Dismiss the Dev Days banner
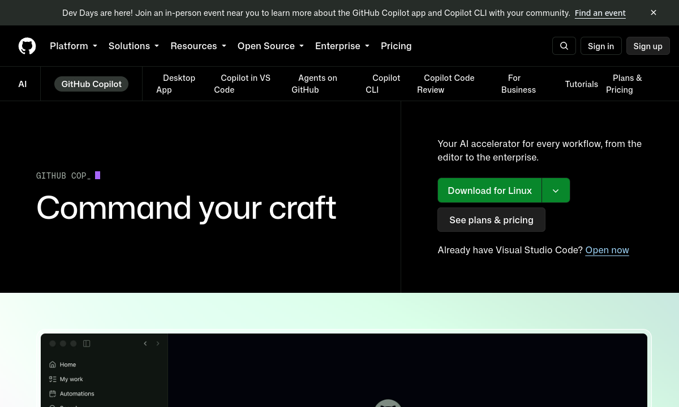The width and height of the screenshot is (679, 407). tap(654, 12)
